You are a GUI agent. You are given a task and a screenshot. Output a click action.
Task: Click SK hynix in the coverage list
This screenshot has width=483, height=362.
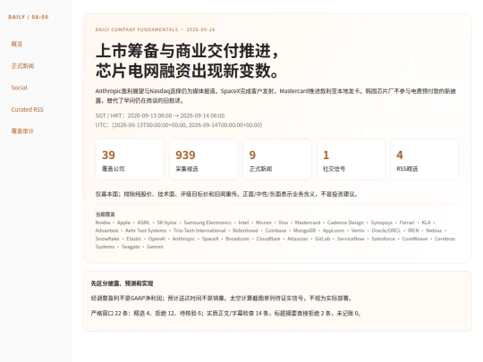click(166, 223)
